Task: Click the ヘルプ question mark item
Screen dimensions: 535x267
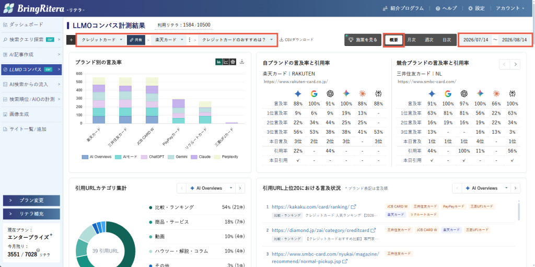Action: [446, 8]
